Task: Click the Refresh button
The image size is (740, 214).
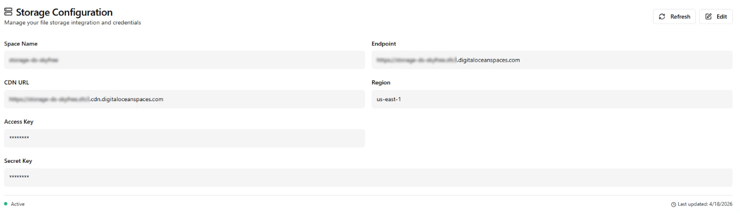Action: pyautogui.click(x=674, y=17)
